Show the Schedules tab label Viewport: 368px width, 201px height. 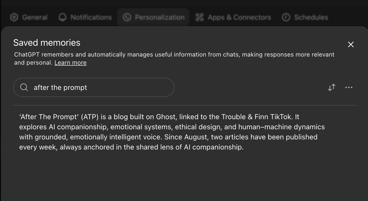(x=311, y=17)
